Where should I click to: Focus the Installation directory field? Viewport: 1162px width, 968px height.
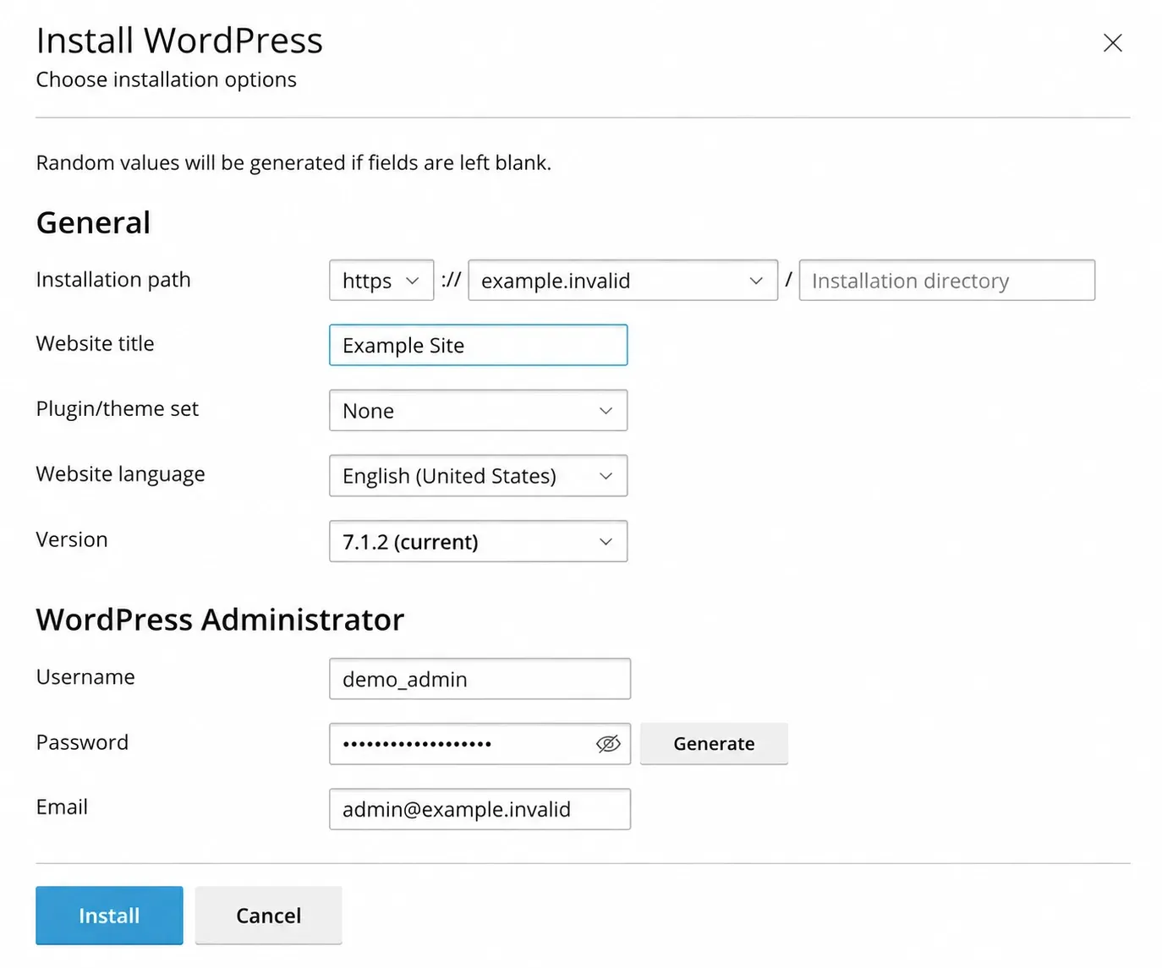[947, 281]
